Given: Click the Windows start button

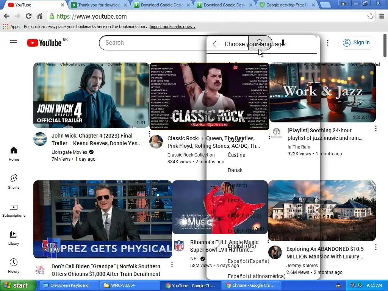Looking at the screenshot, I should [x=17, y=285].
